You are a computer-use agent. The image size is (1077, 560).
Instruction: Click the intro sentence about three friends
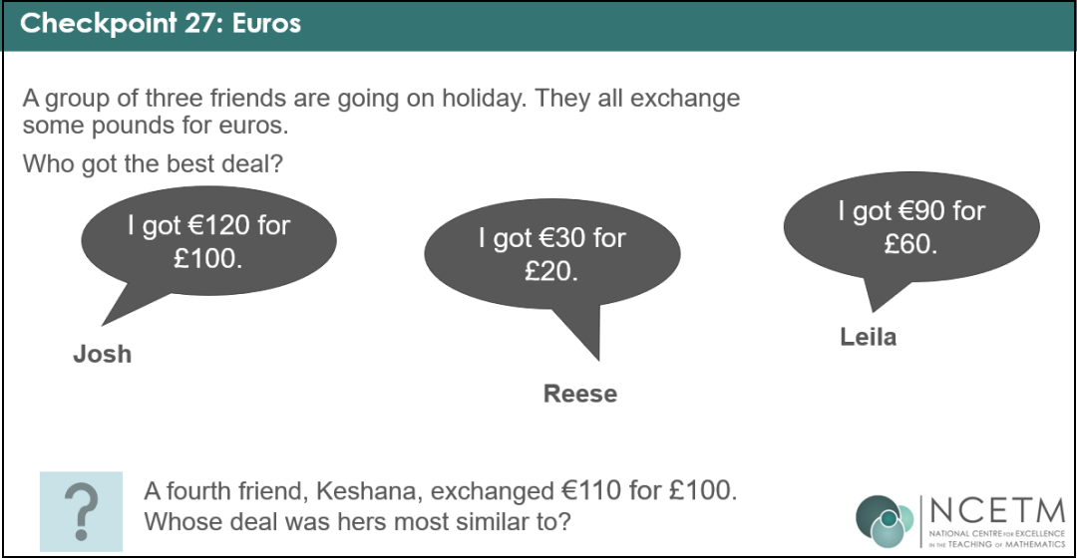click(381, 112)
